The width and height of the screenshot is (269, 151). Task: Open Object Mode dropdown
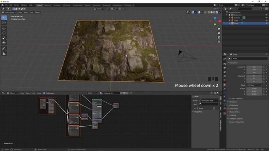point(9,12)
